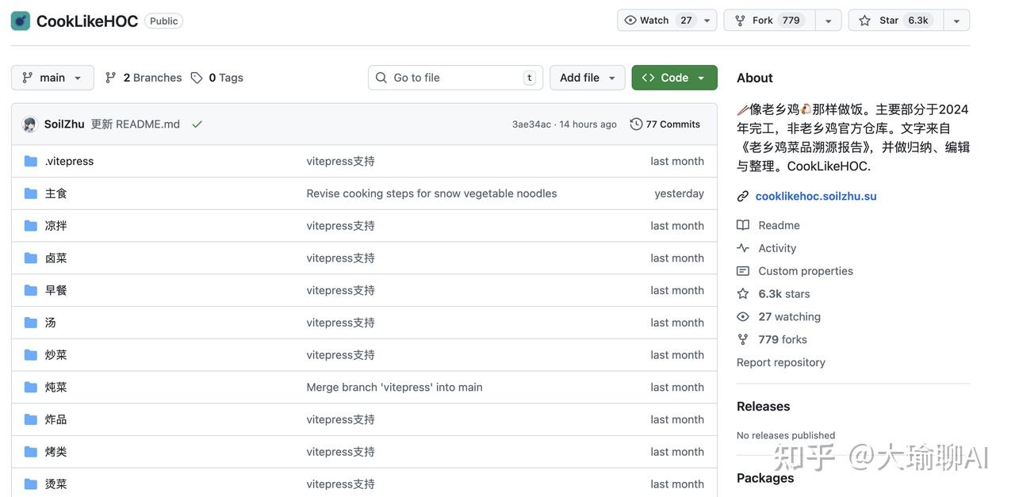This screenshot has height=497, width=1015.
Task: Open the 77 Commits history
Action: point(665,124)
